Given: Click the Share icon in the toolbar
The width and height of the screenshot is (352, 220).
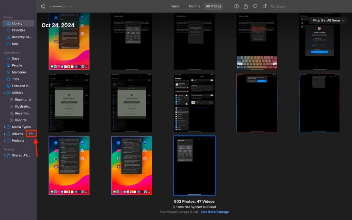Looking at the screenshot, I should click(245, 6).
